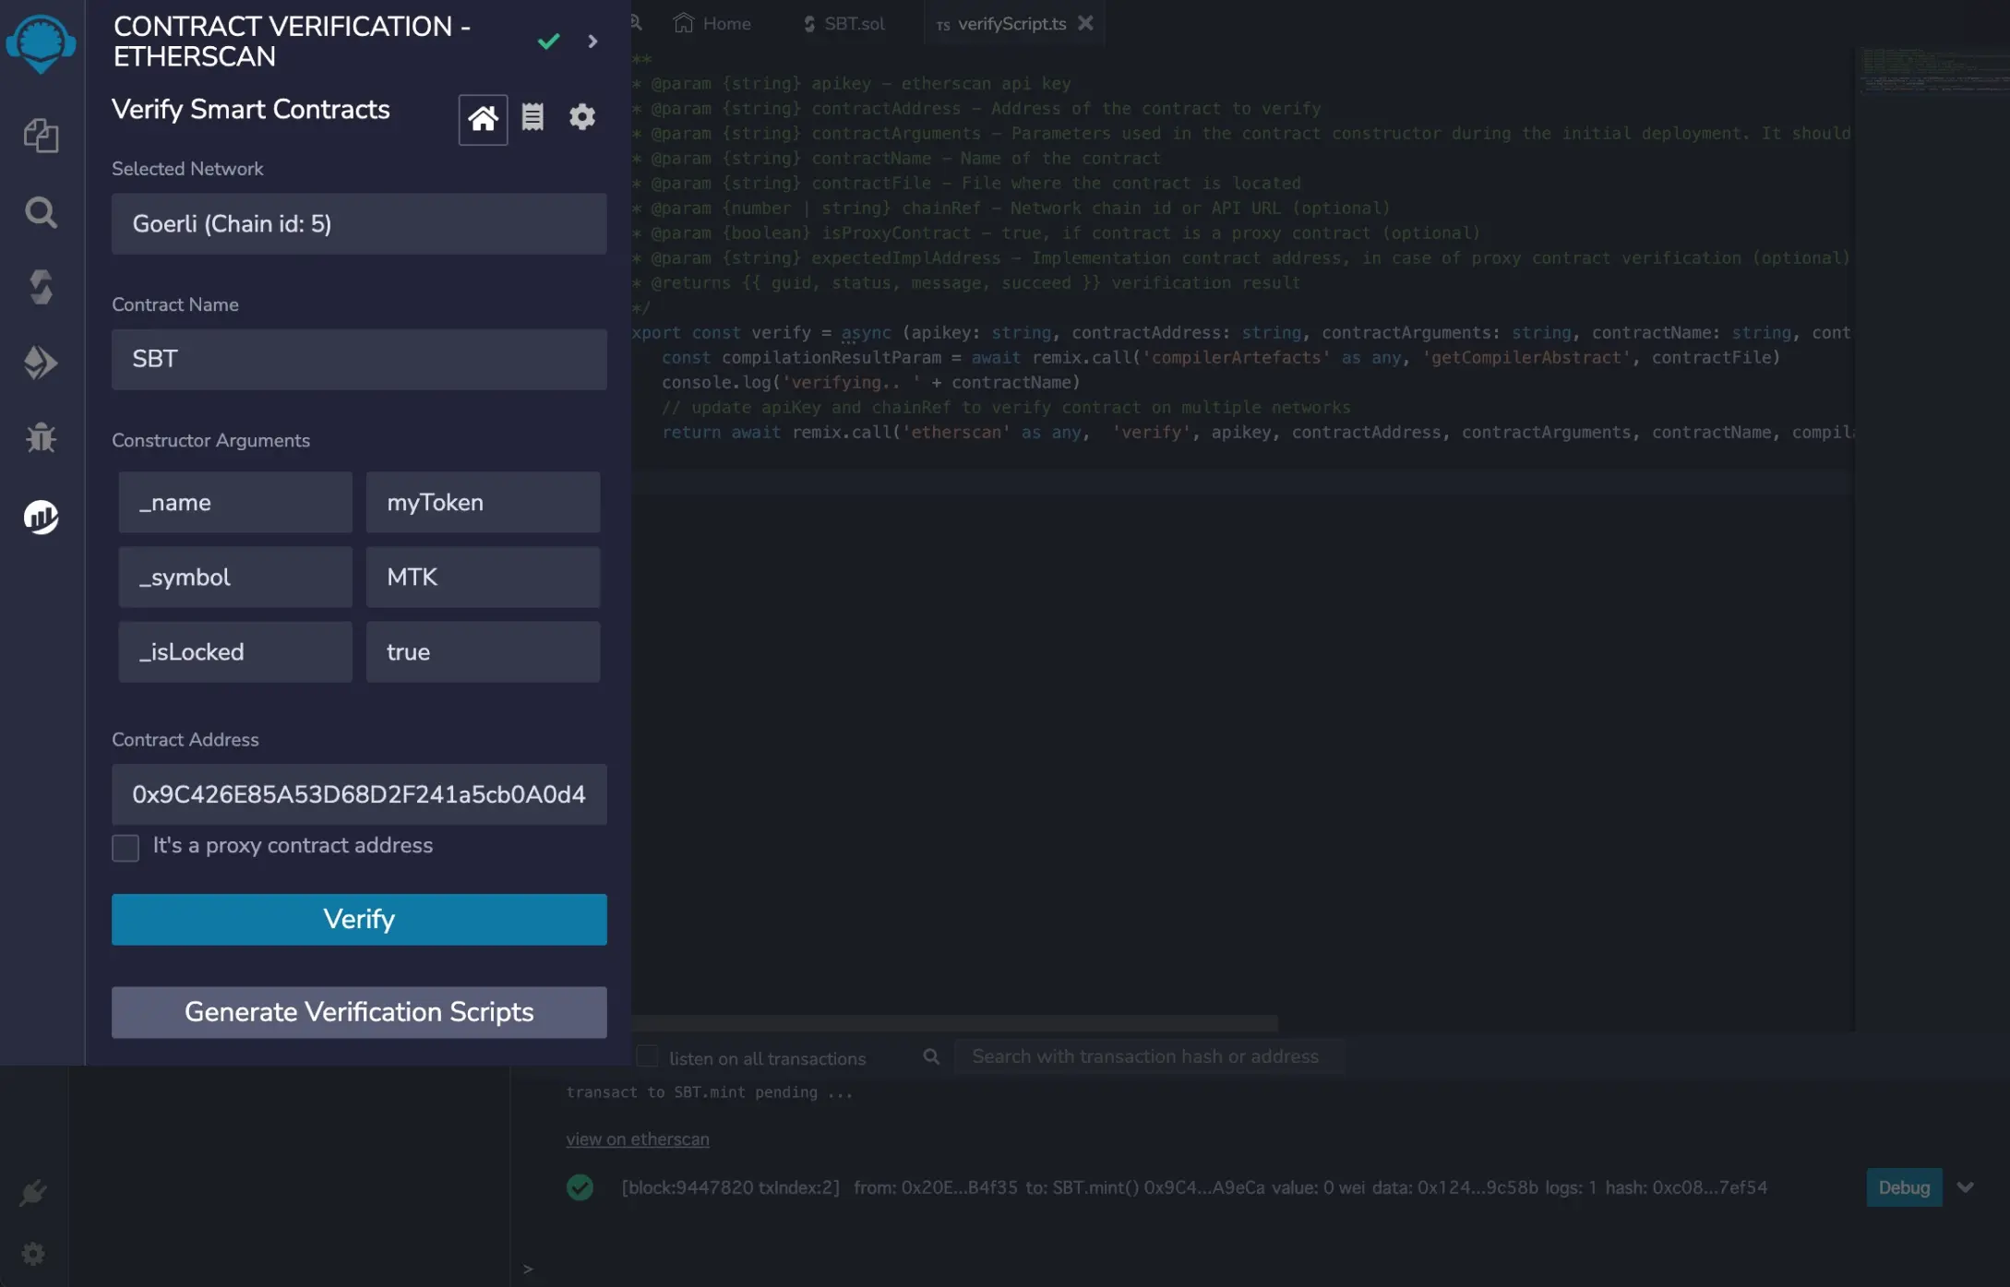Open the Solidity compiler plugin icon
2010x1287 pixels.
(41, 287)
